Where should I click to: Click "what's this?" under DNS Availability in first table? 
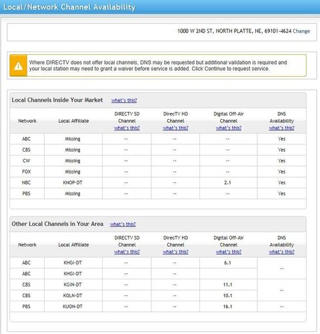[281, 128]
